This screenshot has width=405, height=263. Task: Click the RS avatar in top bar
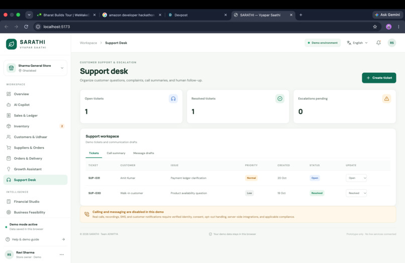pos(392,43)
